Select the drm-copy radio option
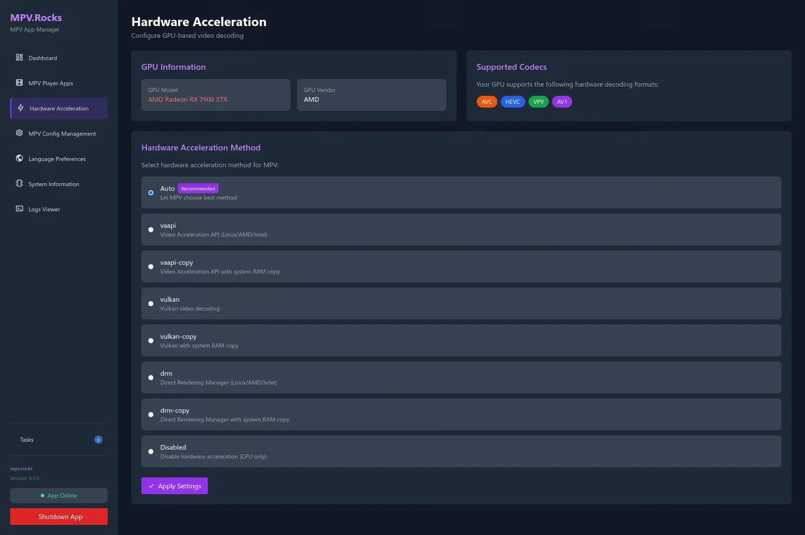805x535 pixels. (151, 415)
